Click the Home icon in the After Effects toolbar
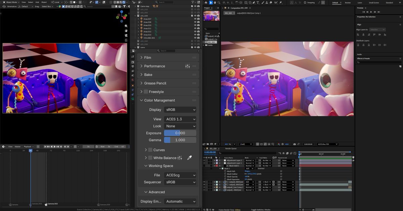This screenshot has height=211, width=403. [206, 2]
